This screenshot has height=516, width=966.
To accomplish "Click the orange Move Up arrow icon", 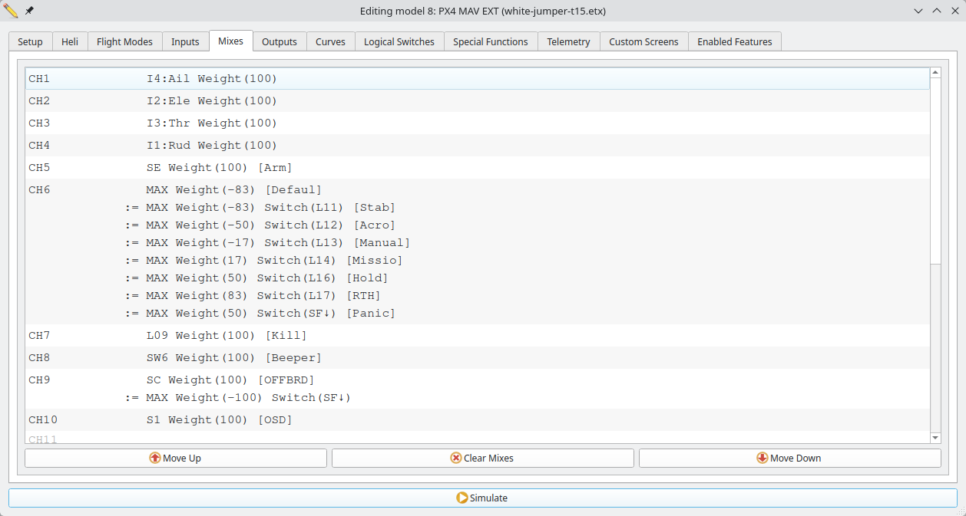I will coord(154,458).
